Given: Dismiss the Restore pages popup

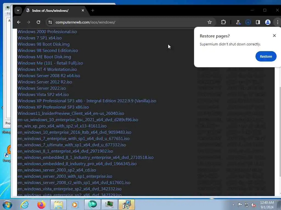Looking at the screenshot, I should [274, 36].
